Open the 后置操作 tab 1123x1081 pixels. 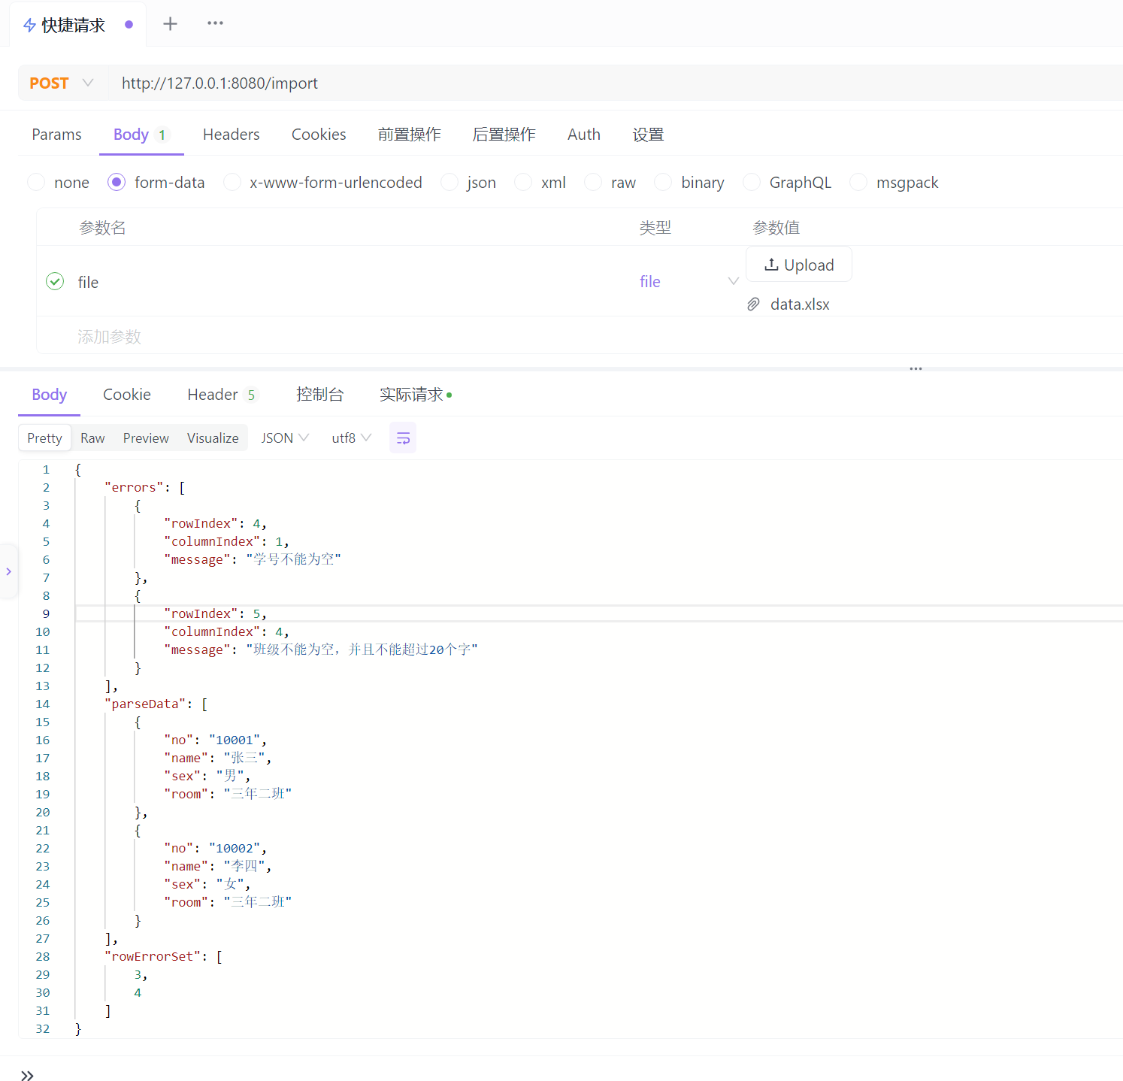[x=504, y=135]
